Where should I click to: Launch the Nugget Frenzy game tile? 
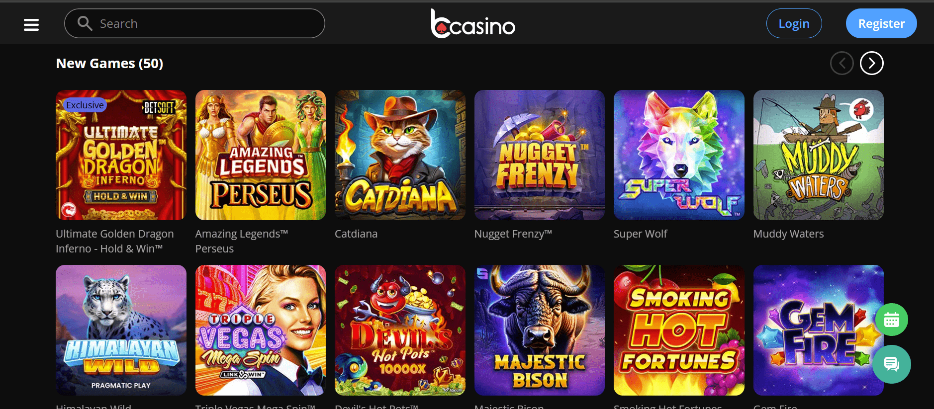click(540, 155)
